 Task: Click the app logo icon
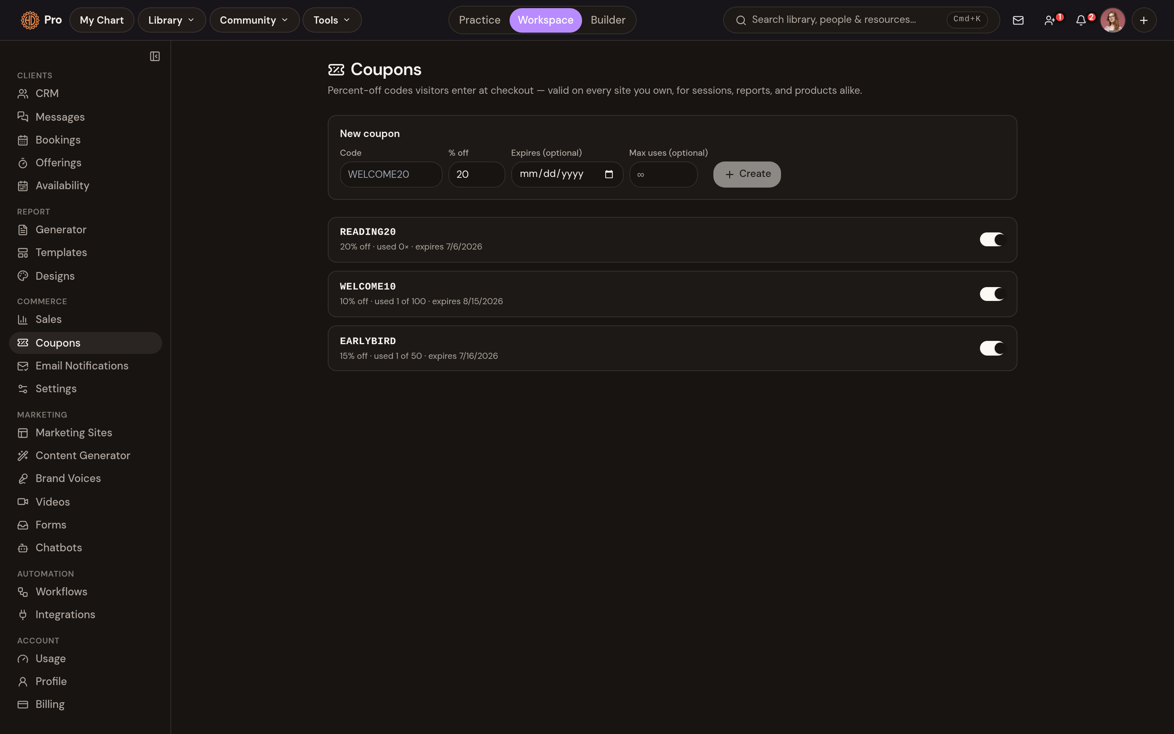pyautogui.click(x=30, y=20)
